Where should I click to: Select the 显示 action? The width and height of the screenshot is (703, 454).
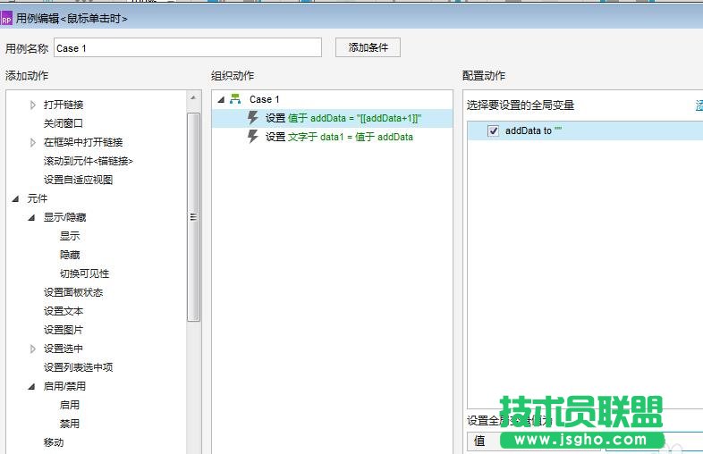tap(70, 236)
